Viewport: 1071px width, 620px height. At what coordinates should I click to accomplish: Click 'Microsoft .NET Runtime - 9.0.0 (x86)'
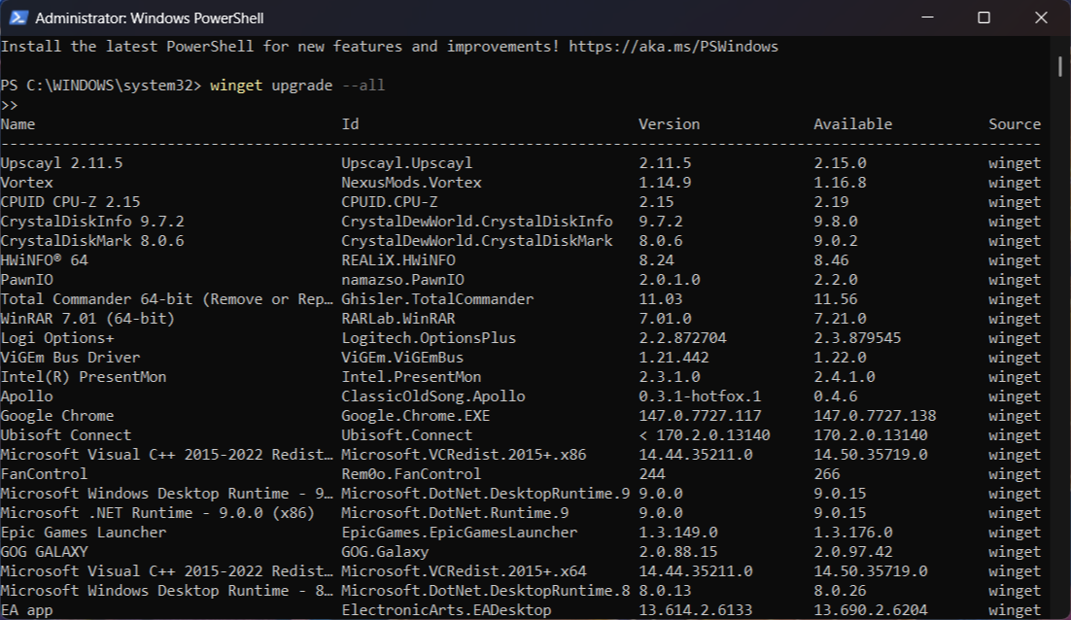157,513
